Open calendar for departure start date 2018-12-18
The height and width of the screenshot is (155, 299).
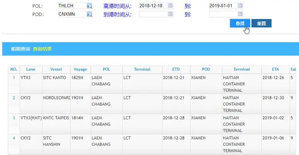(170, 6)
